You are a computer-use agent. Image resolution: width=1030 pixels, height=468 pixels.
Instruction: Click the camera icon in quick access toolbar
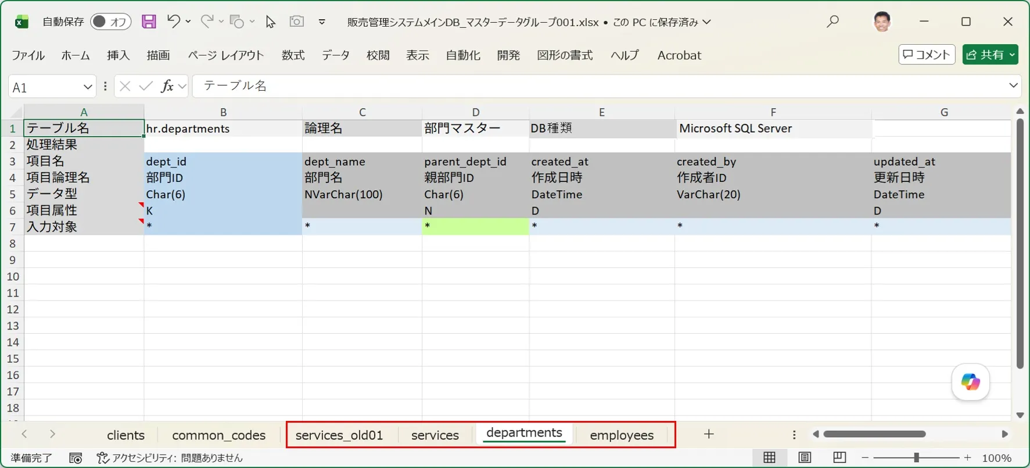coord(297,22)
